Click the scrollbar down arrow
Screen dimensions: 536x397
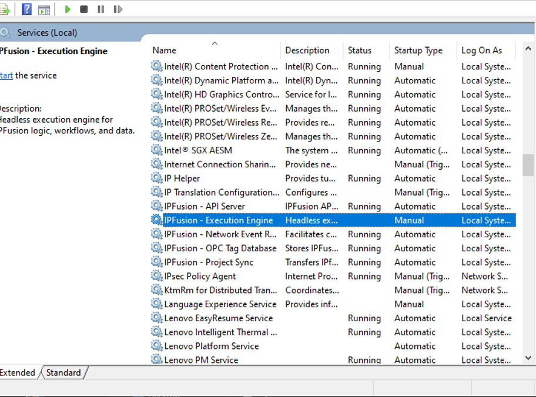click(528, 357)
